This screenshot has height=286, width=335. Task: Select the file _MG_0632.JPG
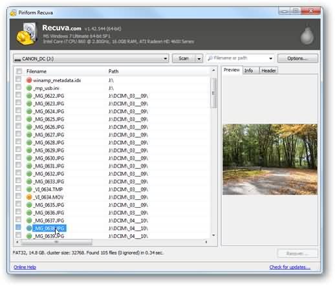click(x=50, y=174)
